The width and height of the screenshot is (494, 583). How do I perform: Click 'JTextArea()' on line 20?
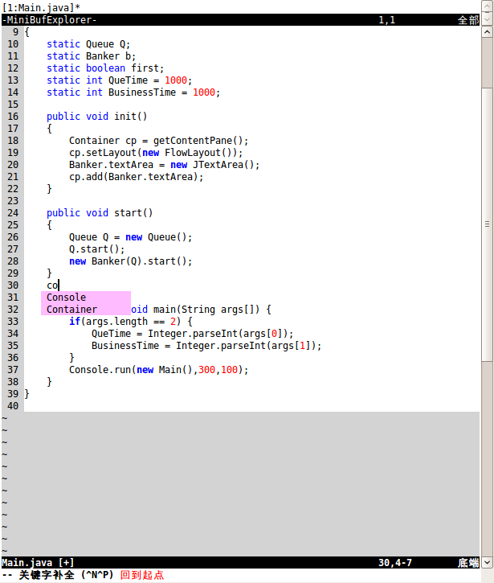pos(223,165)
